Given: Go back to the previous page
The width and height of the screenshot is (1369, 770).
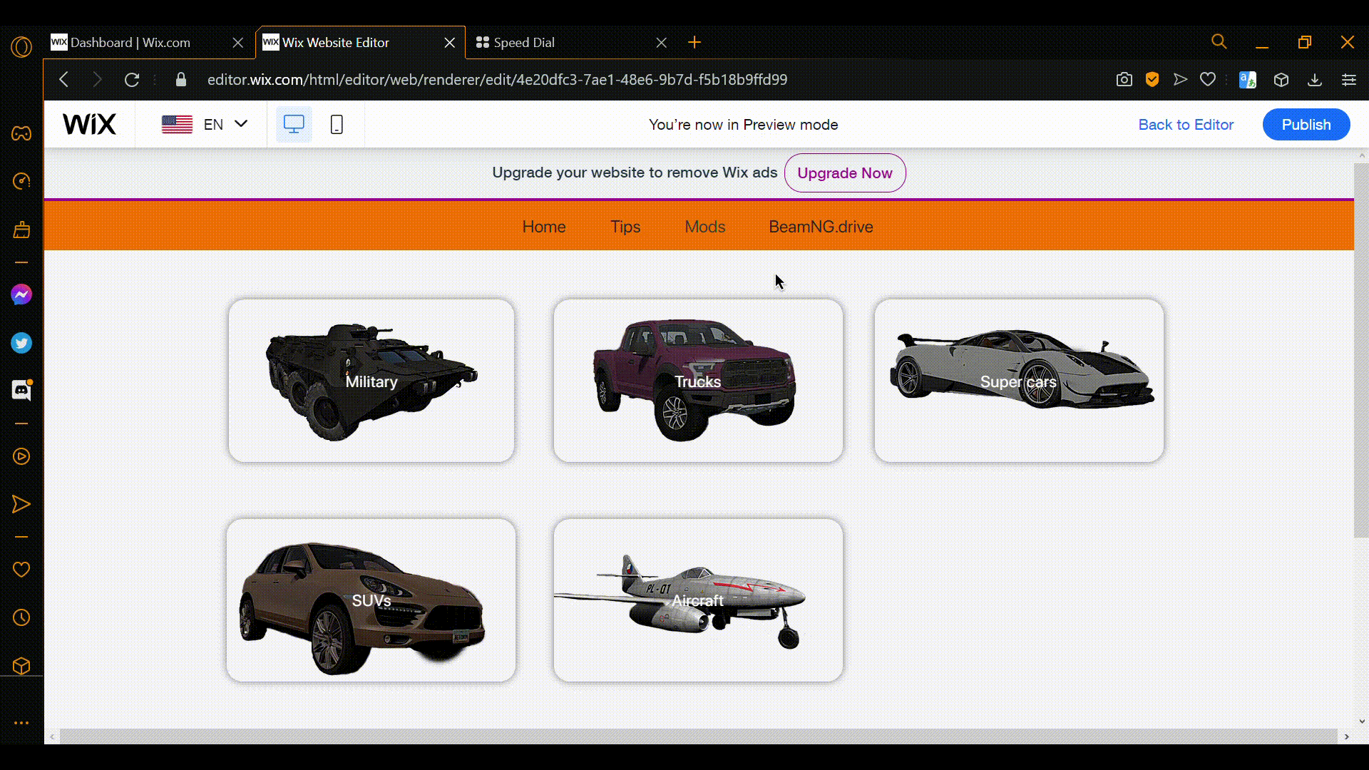Looking at the screenshot, I should point(64,80).
